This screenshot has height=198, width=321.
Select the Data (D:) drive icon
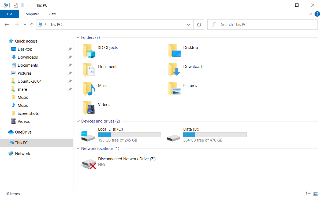173,138
